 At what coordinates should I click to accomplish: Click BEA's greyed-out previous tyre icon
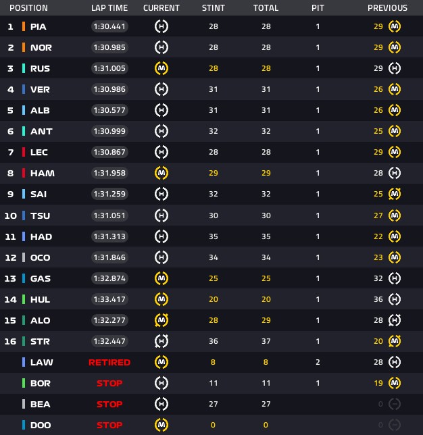pos(395,404)
